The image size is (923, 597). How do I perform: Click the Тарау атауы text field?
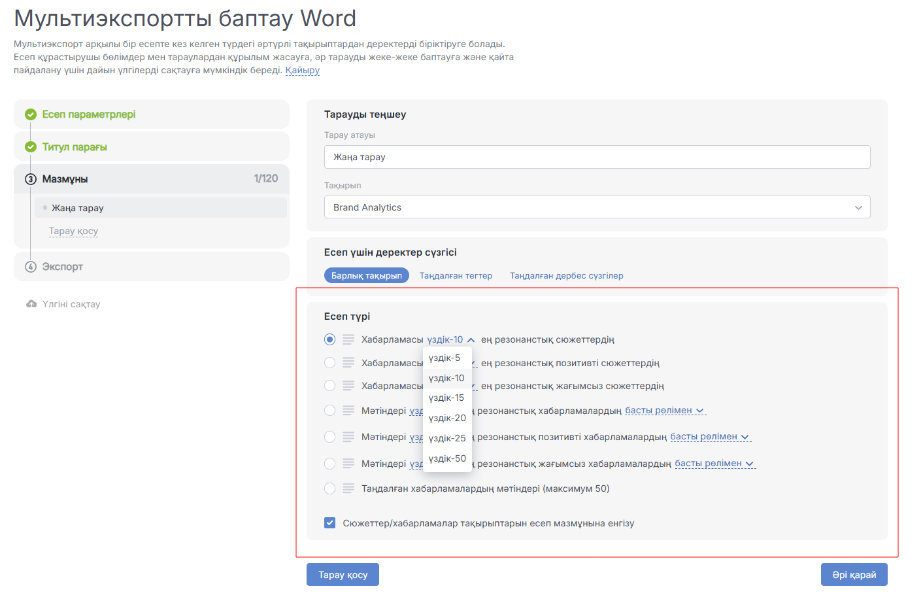[597, 157]
